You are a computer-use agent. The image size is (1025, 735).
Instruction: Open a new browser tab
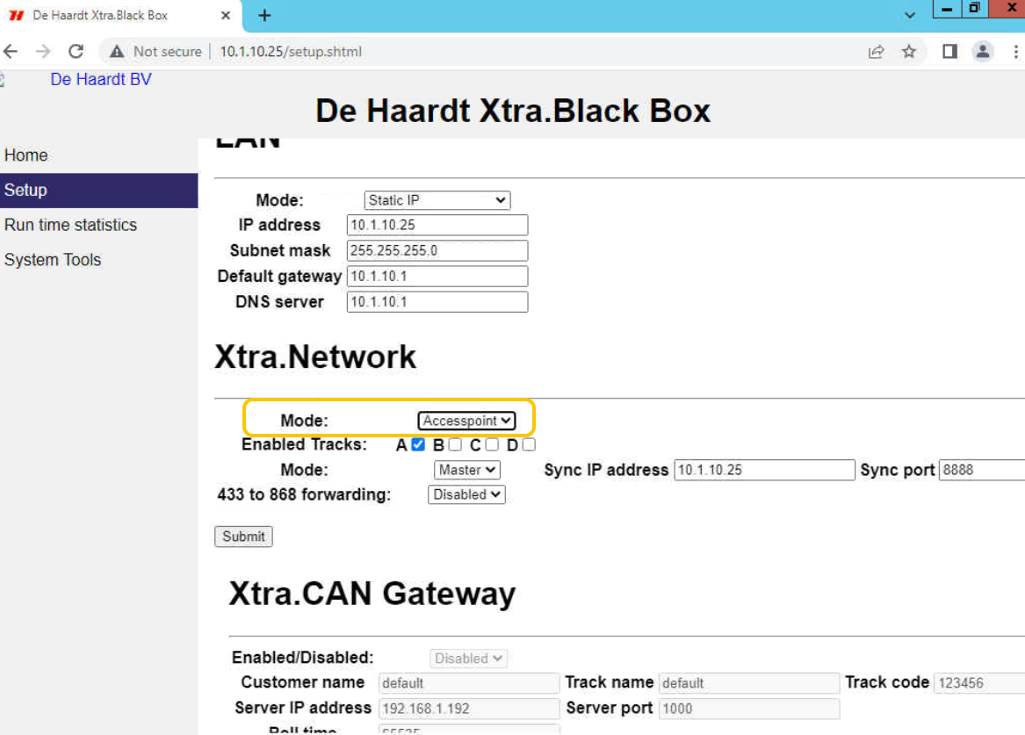264,15
